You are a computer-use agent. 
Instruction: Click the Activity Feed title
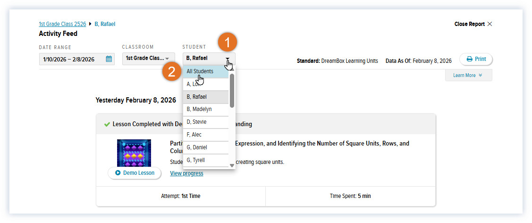58,34
